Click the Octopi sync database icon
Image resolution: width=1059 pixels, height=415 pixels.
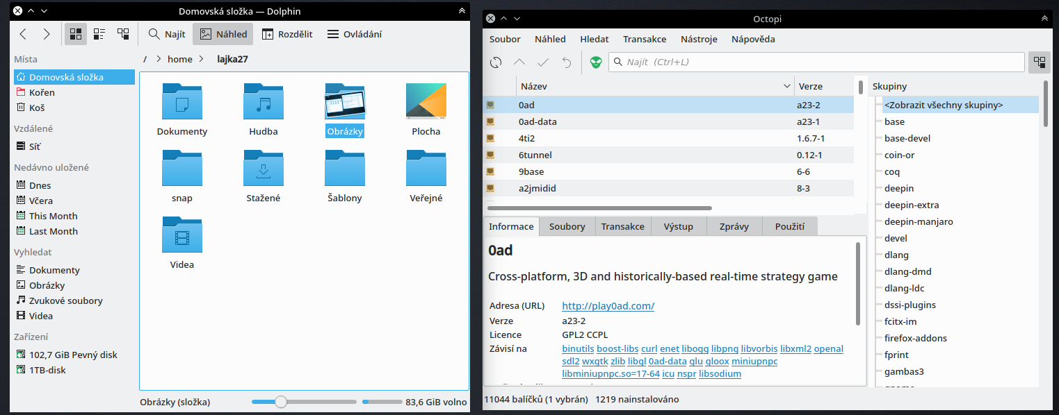click(496, 62)
